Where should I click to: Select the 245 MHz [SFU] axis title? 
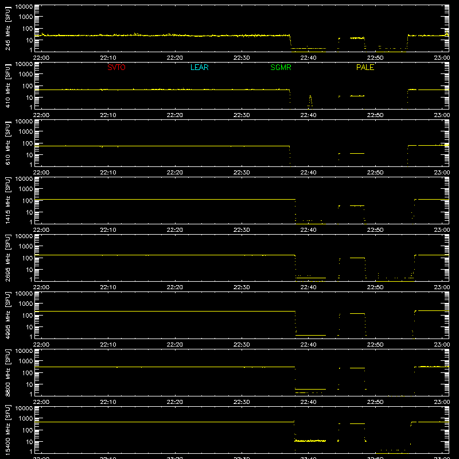point(8,28)
